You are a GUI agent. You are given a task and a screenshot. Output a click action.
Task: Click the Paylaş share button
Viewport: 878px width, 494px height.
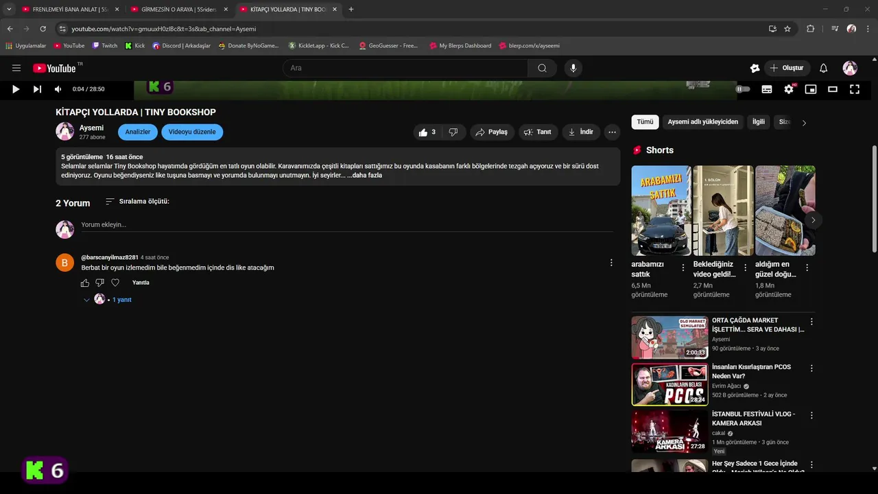coord(492,132)
